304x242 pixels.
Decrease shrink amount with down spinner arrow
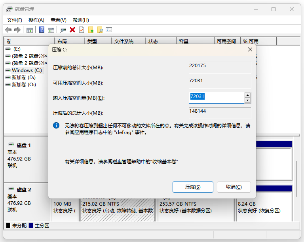click(x=247, y=100)
